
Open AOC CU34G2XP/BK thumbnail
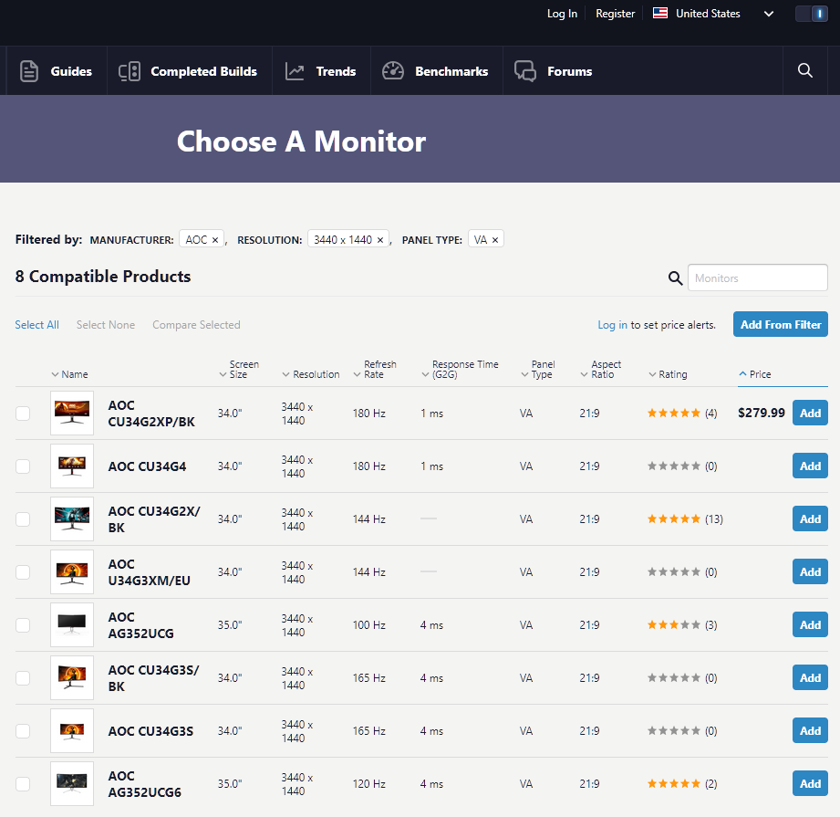(x=72, y=413)
